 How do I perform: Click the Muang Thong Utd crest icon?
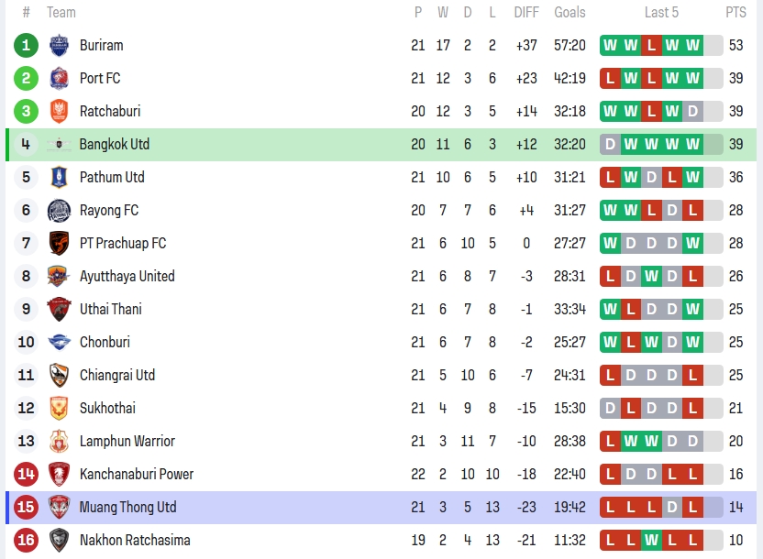(59, 507)
